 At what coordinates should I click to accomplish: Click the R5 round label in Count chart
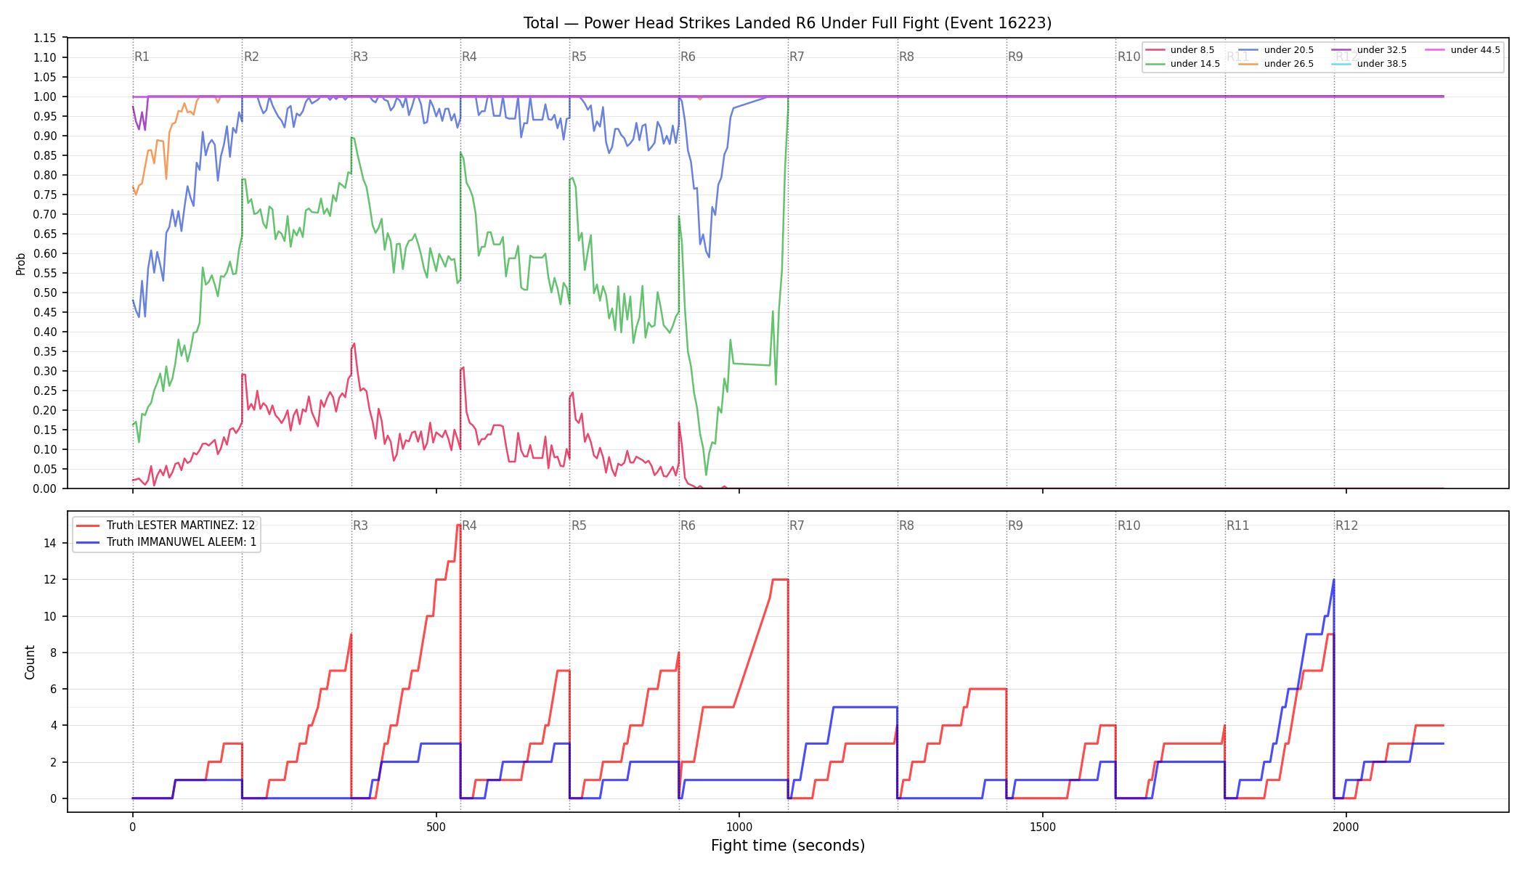579,526
